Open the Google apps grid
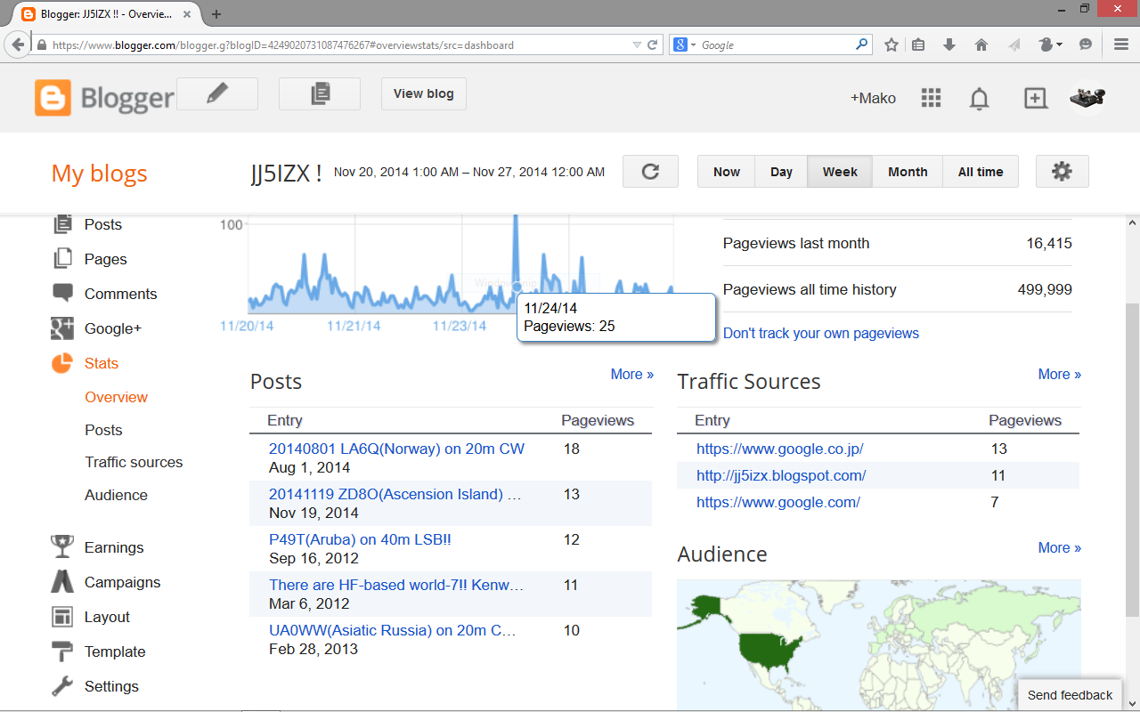 tap(931, 98)
